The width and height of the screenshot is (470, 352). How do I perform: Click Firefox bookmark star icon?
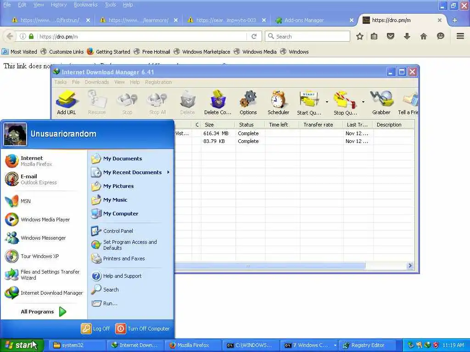pyautogui.click(x=360, y=37)
